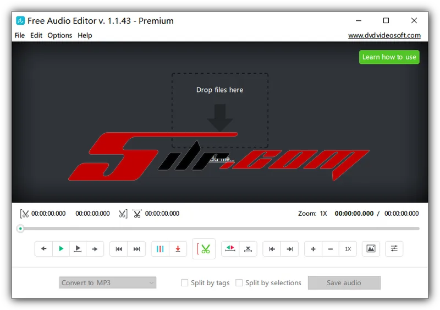Click the Zoom: 1X label

pos(312,214)
